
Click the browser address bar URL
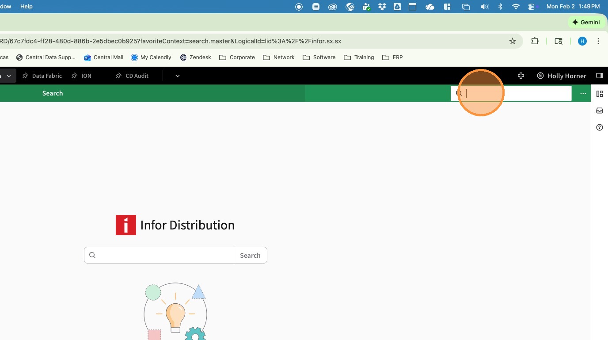point(171,41)
